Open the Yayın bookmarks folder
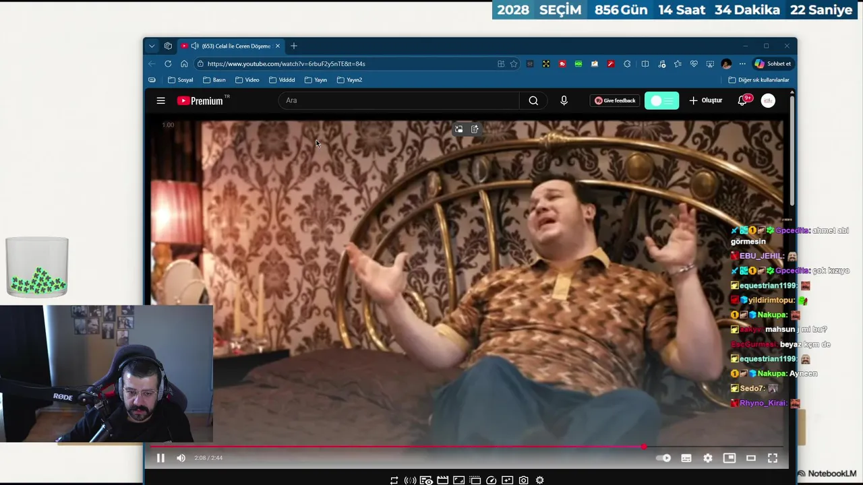Screen dimensions: 863x485 pos(316,79)
